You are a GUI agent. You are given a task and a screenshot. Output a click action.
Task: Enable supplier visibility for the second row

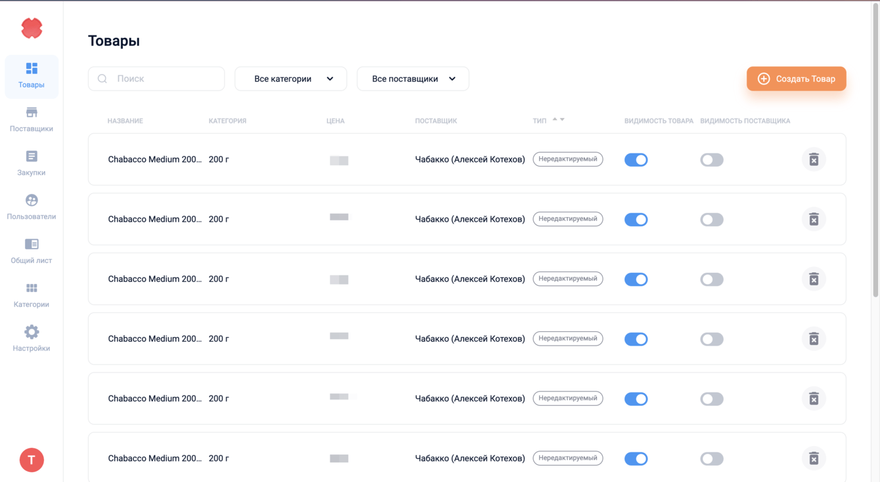(711, 220)
